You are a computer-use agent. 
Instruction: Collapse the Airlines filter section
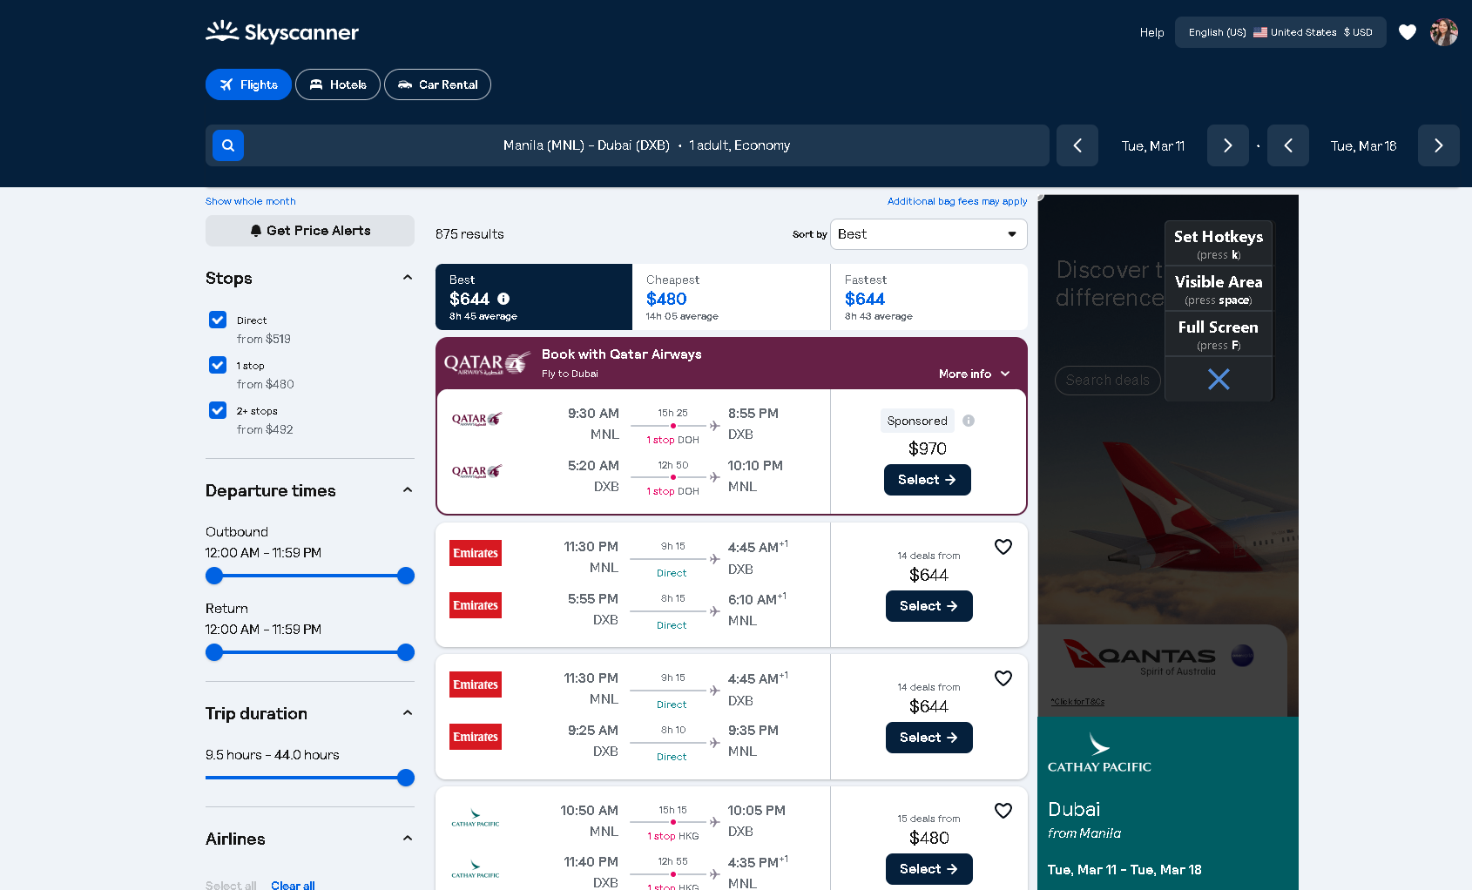tap(407, 839)
